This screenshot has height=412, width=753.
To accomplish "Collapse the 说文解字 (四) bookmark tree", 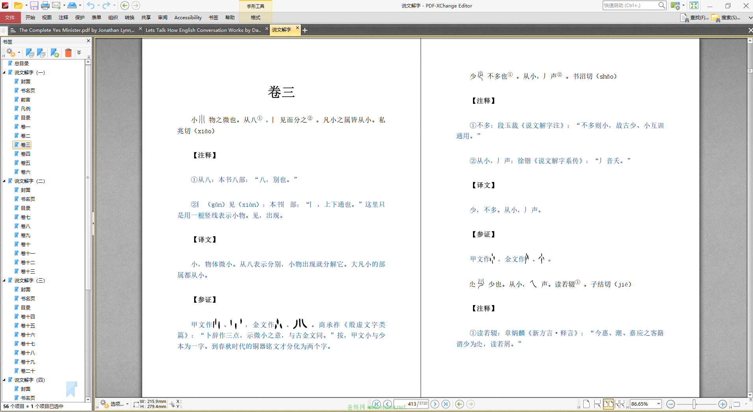I will coord(4,380).
